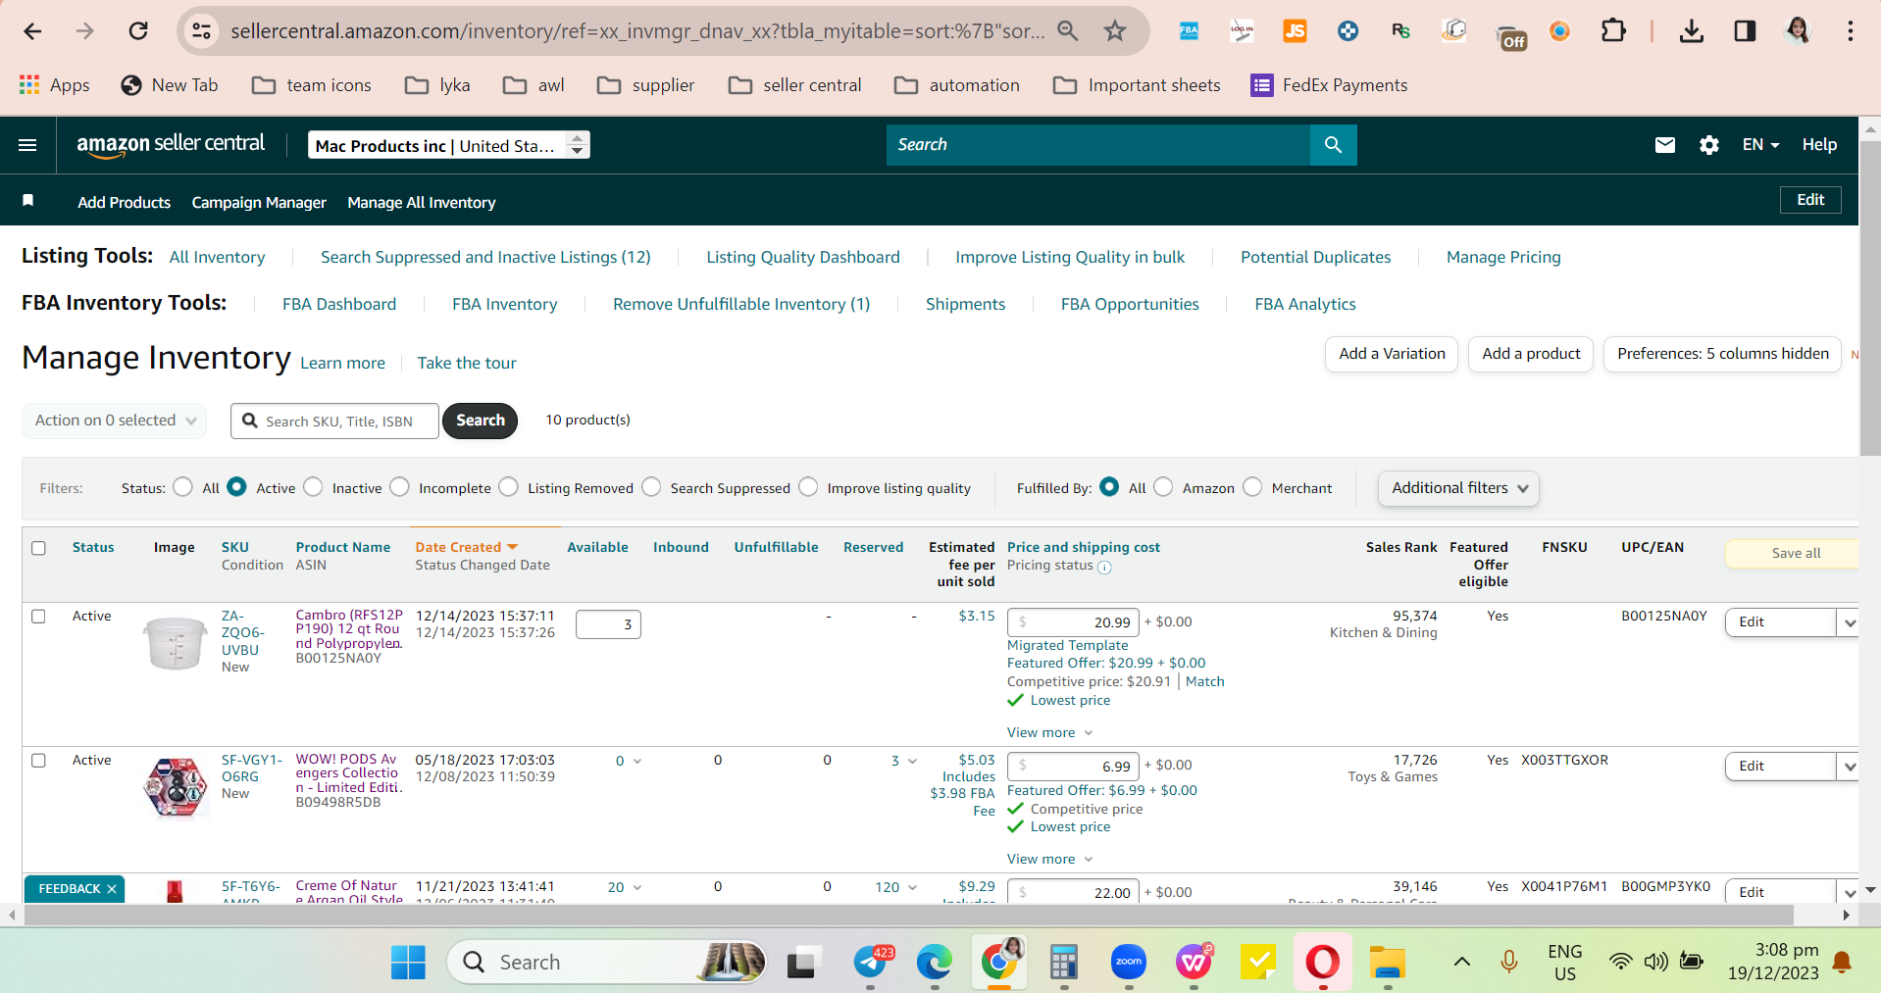Screen dimensions: 1881x993
Task: Expand the reserved quantity 3 dropdown
Action: pos(912,762)
